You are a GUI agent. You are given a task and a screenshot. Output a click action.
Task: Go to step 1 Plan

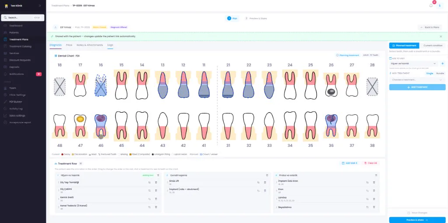[x=232, y=18]
